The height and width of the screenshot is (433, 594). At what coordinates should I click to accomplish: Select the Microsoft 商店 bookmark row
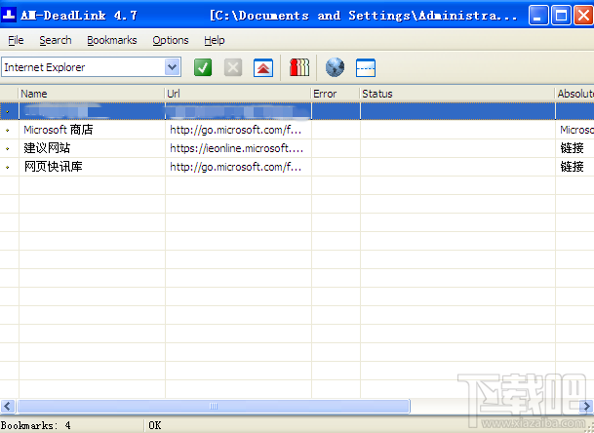click(x=297, y=130)
